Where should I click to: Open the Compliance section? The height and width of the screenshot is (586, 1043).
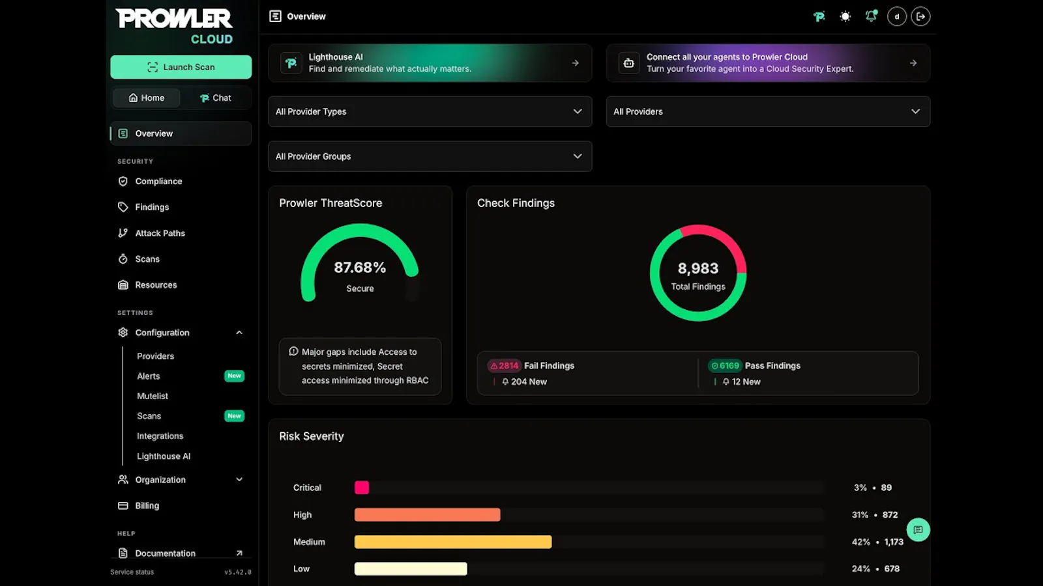click(158, 181)
